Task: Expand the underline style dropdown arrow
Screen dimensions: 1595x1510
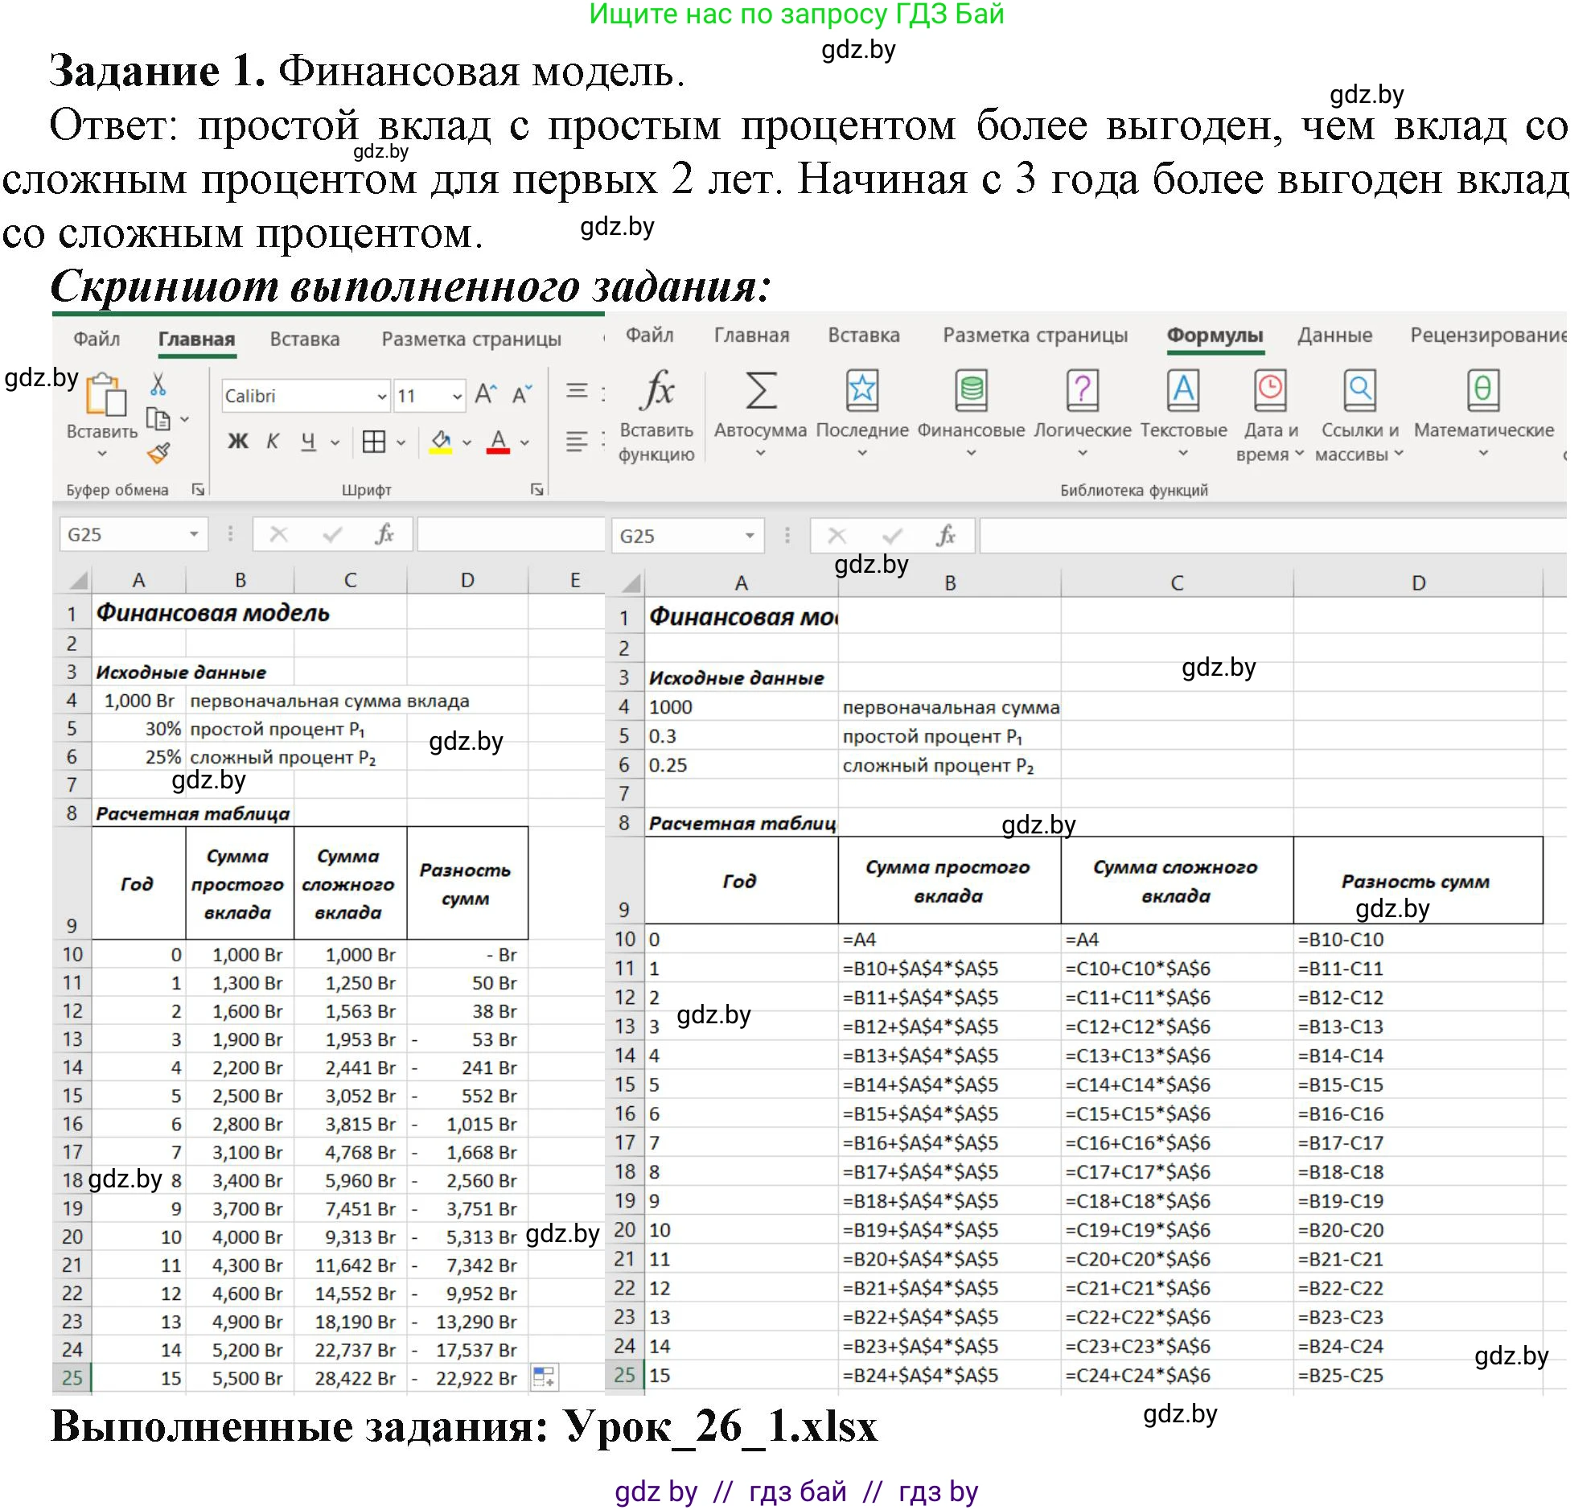Action: (335, 442)
